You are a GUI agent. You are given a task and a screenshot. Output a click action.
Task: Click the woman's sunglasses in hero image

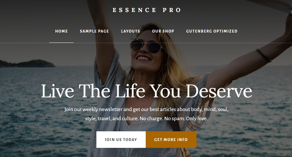click(x=146, y=47)
